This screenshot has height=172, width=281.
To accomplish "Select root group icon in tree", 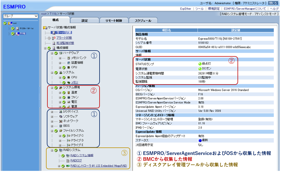I will point(10,23).
